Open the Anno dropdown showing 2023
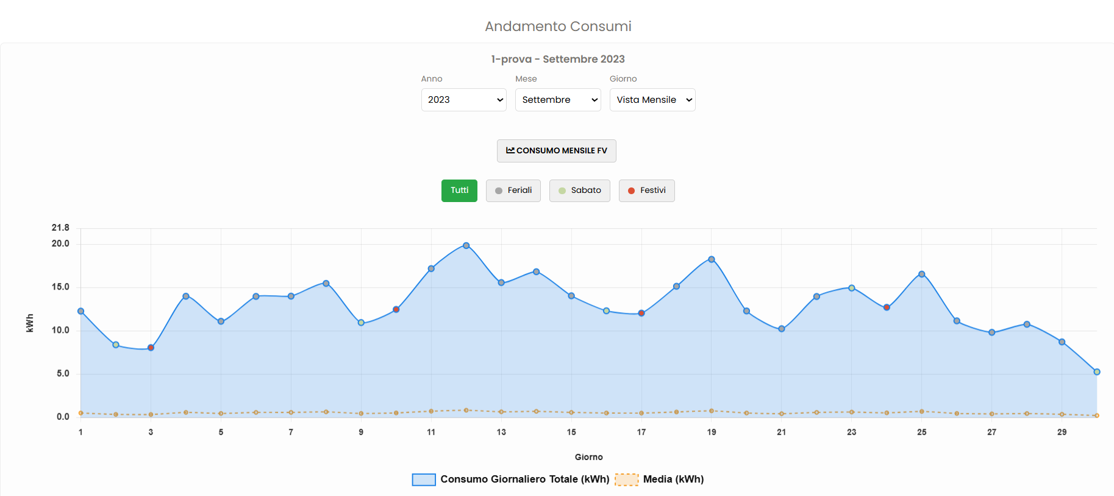The height and width of the screenshot is (496, 1114). coord(463,100)
